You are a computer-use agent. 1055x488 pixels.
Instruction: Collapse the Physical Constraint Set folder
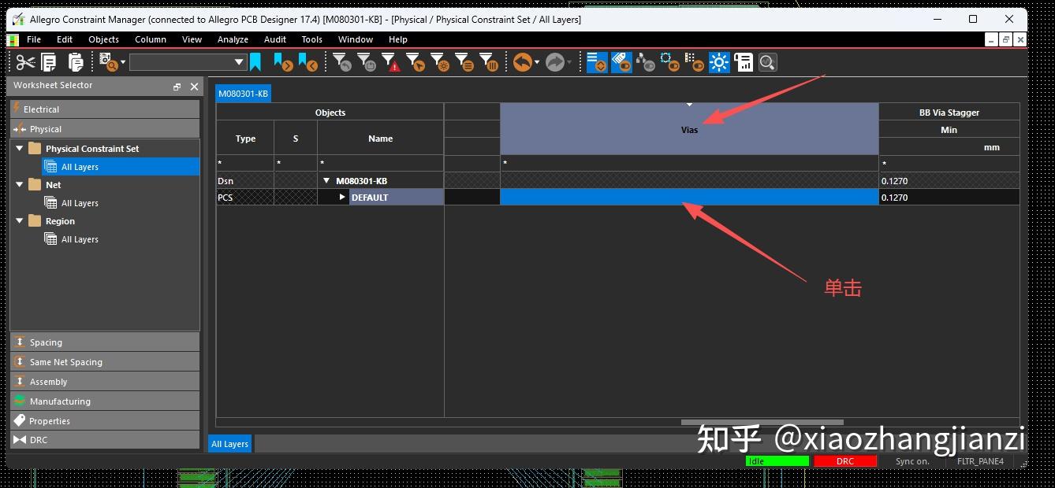pos(20,148)
